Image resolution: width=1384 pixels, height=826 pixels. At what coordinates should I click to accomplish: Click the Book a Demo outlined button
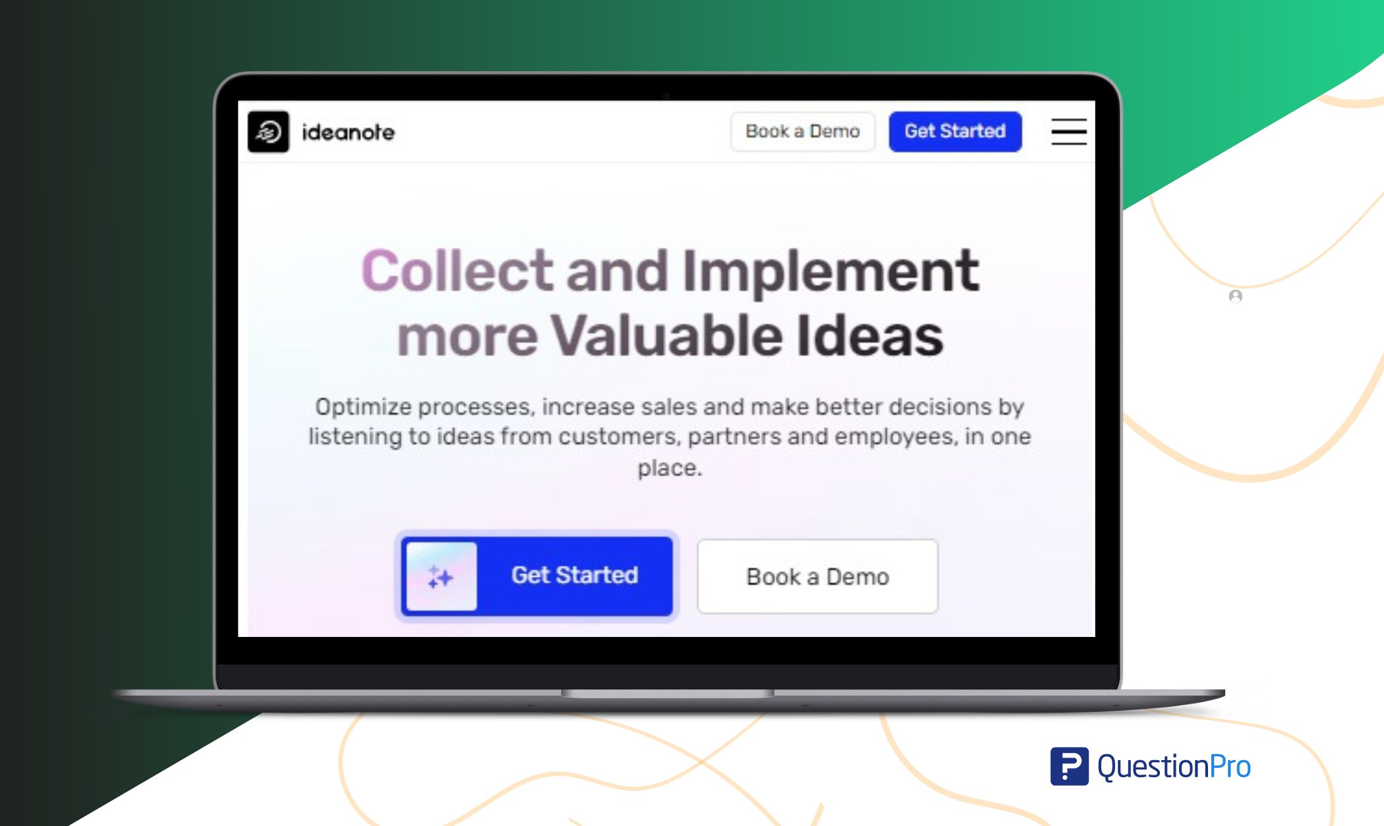tap(817, 575)
